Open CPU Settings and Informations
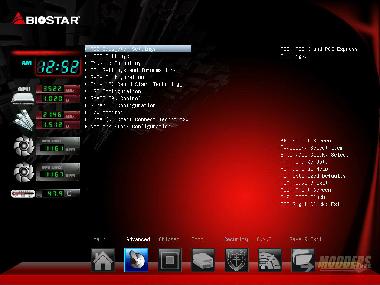The width and height of the screenshot is (380, 285). (x=134, y=70)
